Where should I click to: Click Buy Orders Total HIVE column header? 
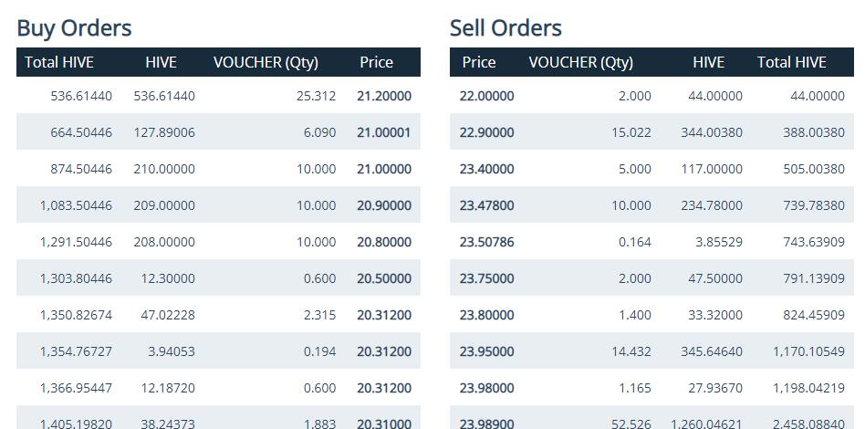(59, 62)
